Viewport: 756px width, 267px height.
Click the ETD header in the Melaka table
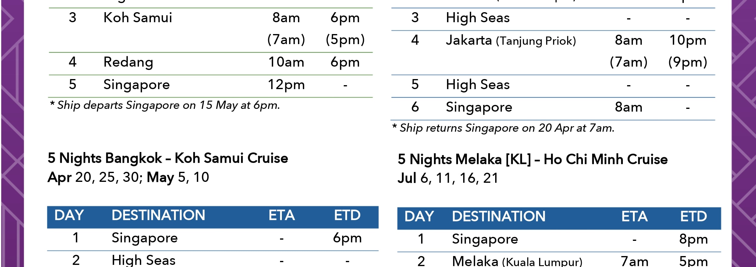694,217
